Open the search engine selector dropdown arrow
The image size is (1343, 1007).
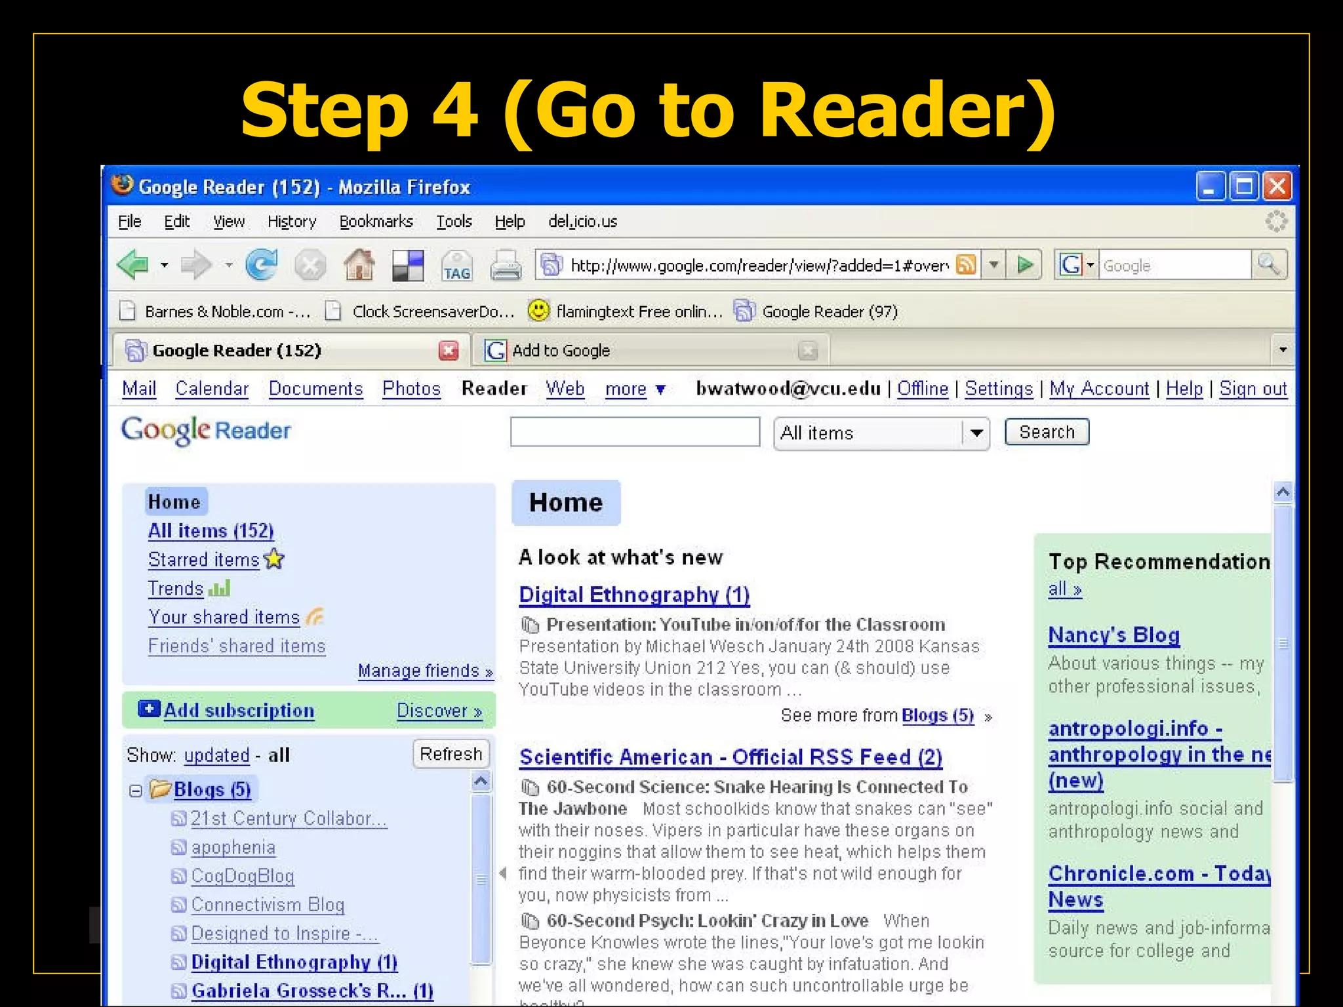point(1090,265)
